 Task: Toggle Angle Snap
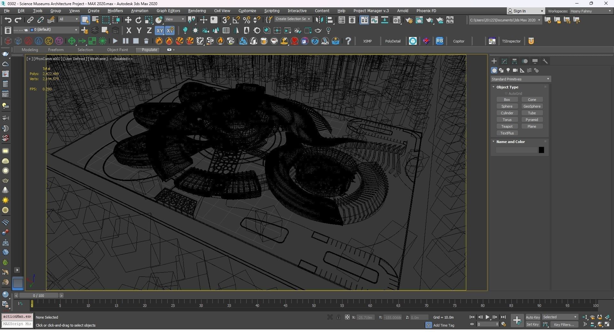point(236,20)
